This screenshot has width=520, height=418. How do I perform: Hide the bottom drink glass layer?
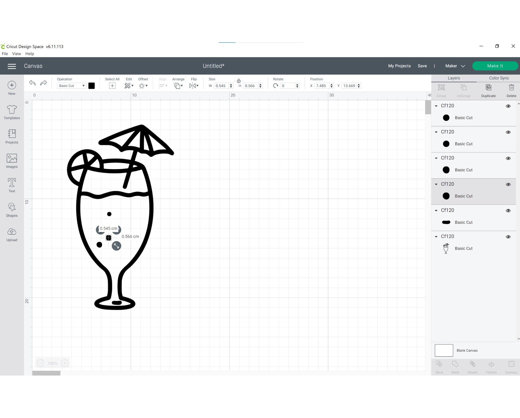(x=508, y=236)
